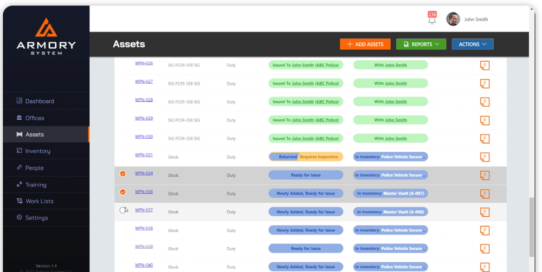Click the Armory System logo

(46, 37)
